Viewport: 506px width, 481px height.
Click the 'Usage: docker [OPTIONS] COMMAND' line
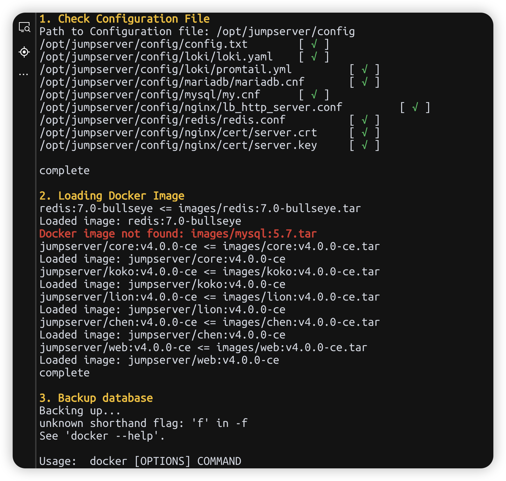pos(140,461)
